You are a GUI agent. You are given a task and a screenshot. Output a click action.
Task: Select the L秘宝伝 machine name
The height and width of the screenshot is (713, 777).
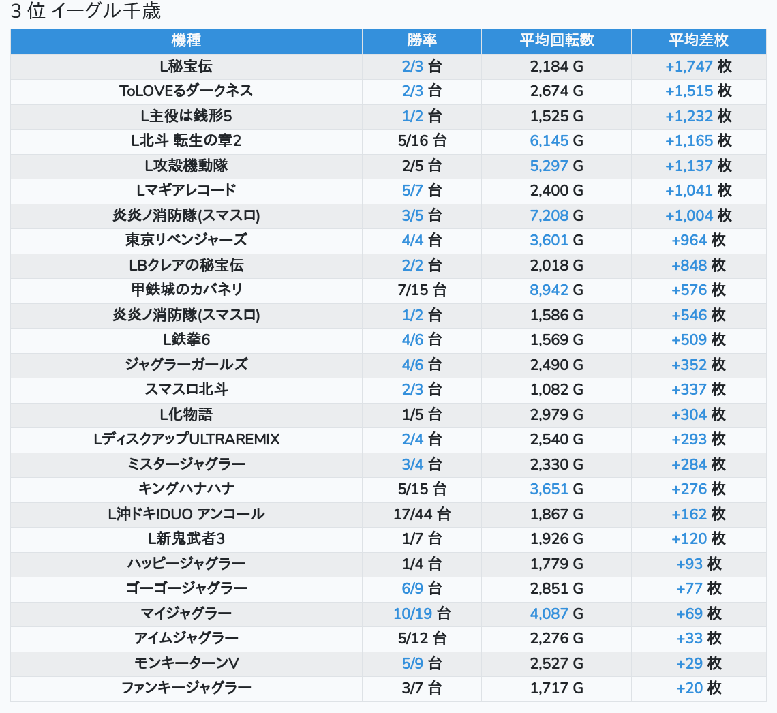tap(186, 66)
